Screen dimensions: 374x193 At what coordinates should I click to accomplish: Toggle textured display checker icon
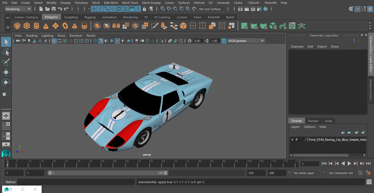click(x=117, y=41)
